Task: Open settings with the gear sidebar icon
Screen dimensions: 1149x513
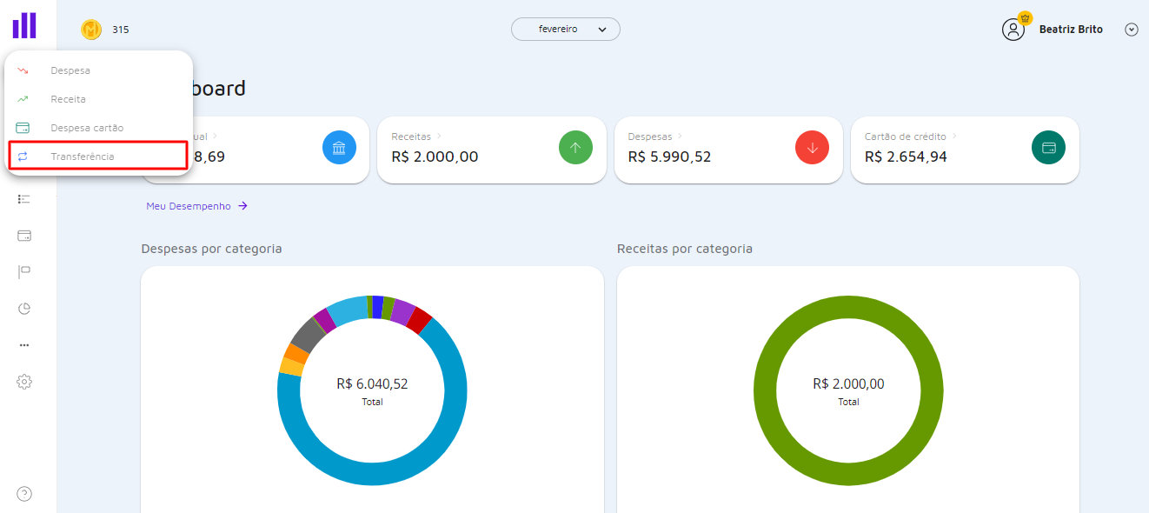Action: click(x=23, y=381)
